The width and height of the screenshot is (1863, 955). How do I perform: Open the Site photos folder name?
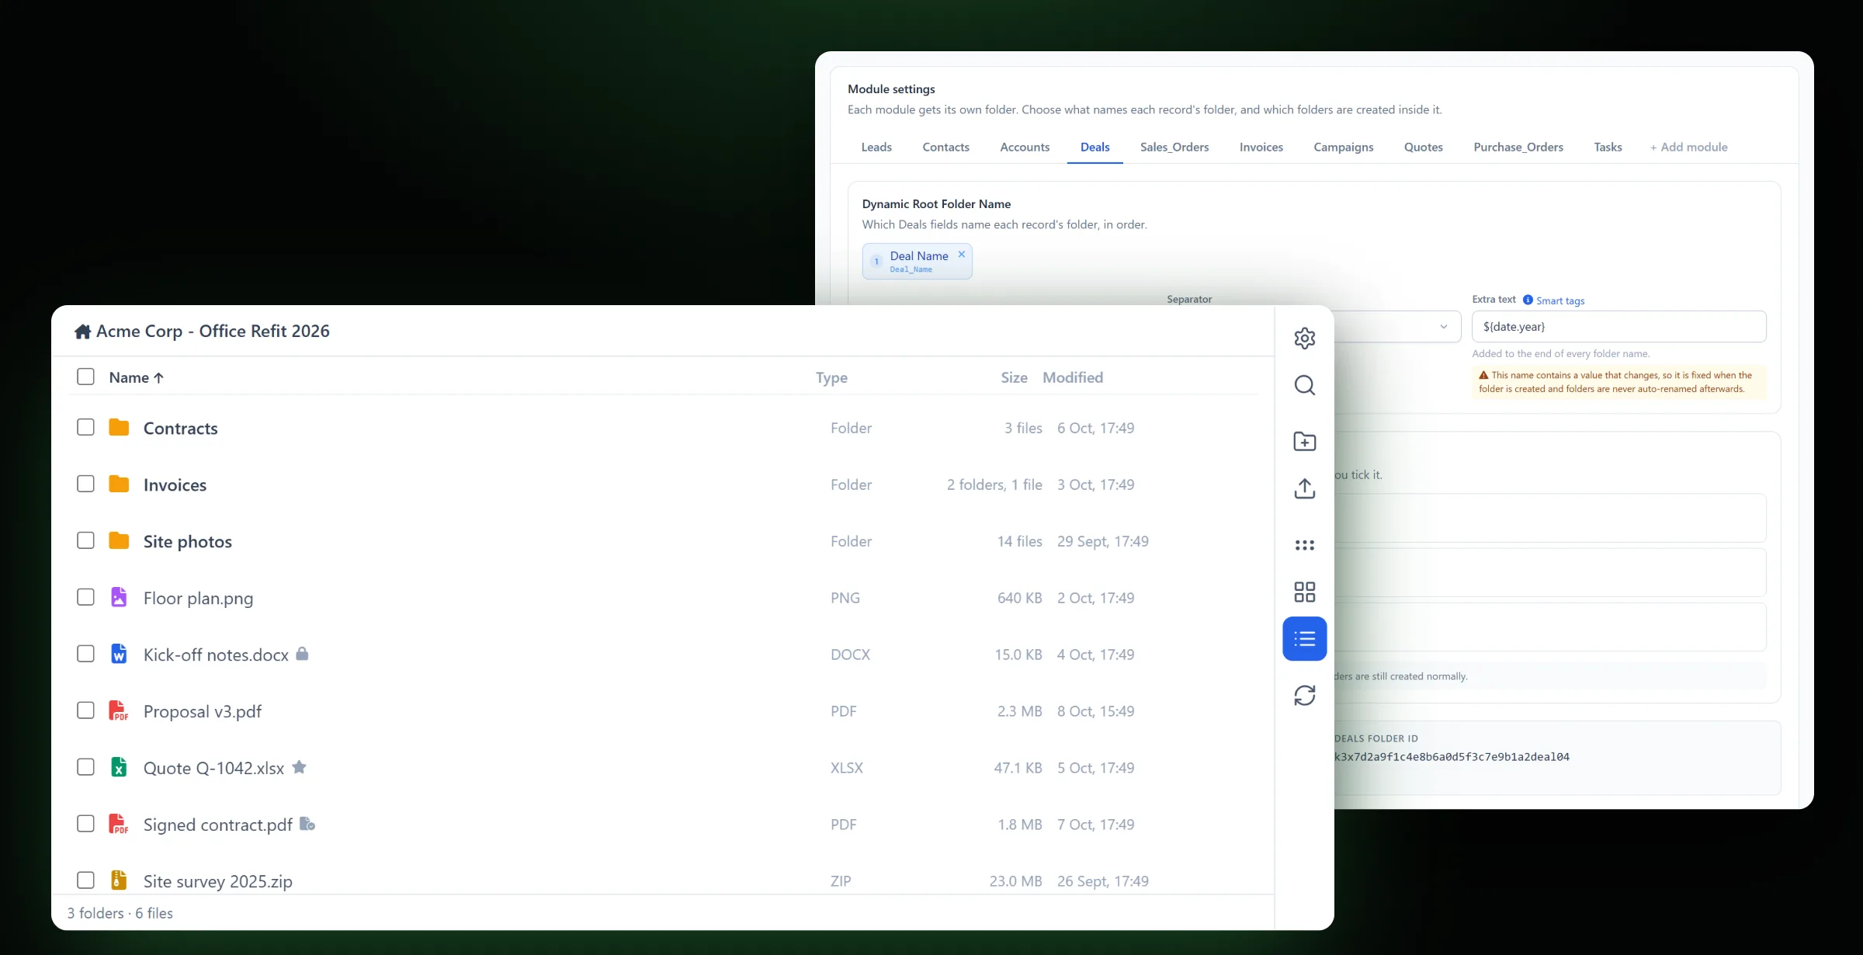[188, 541]
